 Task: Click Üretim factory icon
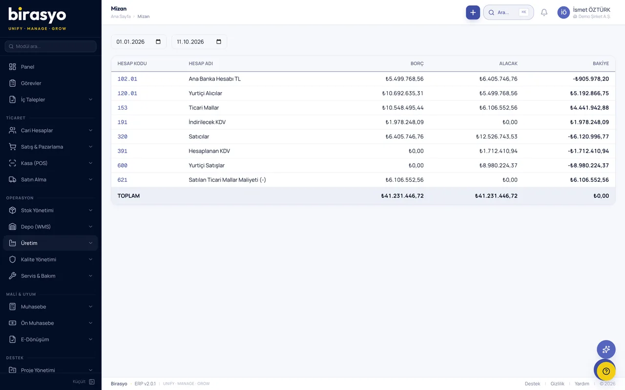[x=13, y=243]
